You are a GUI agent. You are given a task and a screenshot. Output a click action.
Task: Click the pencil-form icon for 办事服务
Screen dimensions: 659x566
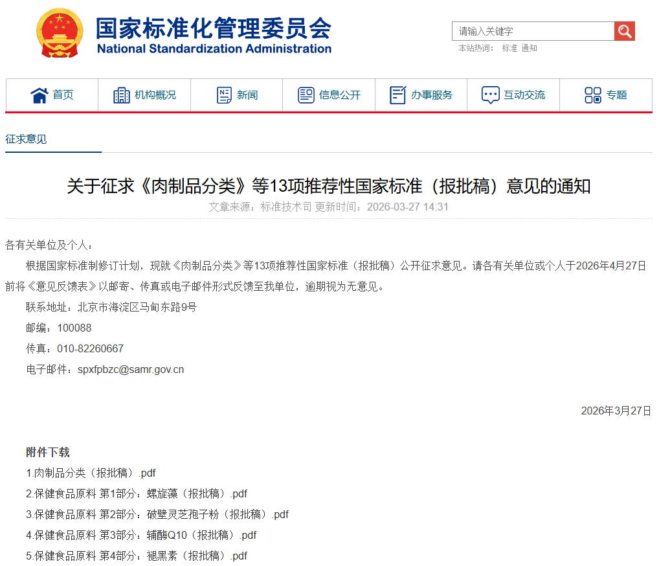398,95
